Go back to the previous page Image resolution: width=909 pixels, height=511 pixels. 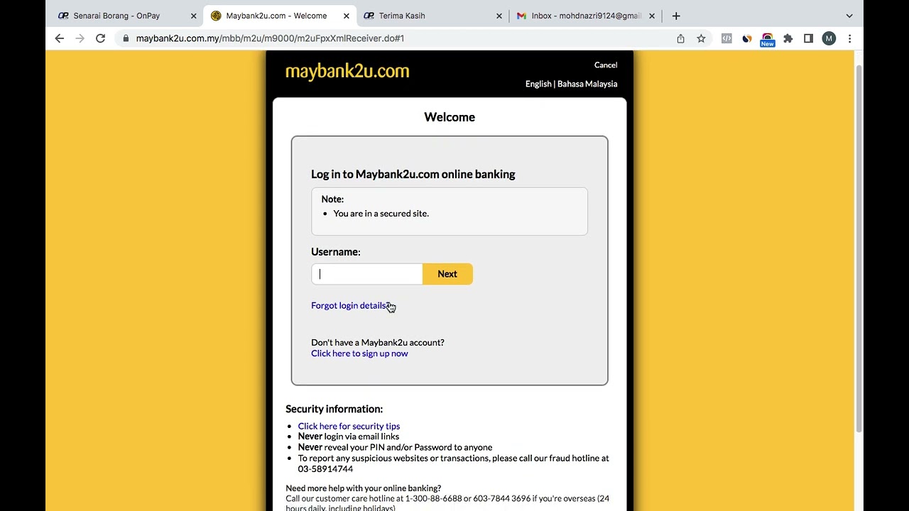(60, 38)
